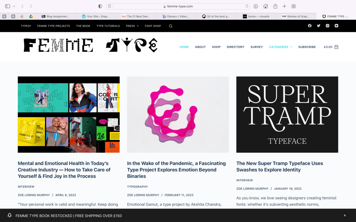Dismiss the book restocked notification bar
Viewport: 356px width, 222px height.
(345, 215)
